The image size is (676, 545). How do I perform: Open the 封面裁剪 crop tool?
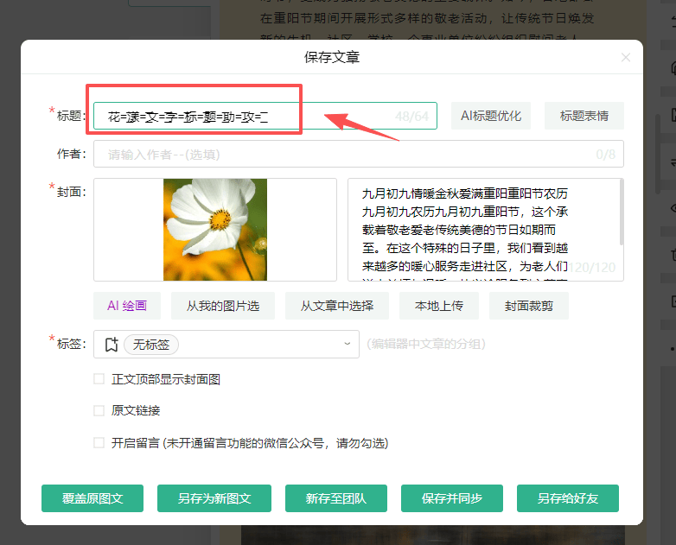coord(529,305)
